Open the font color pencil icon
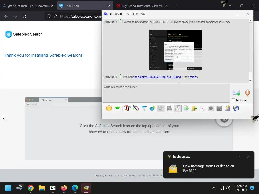259x194 pixels. point(136,108)
